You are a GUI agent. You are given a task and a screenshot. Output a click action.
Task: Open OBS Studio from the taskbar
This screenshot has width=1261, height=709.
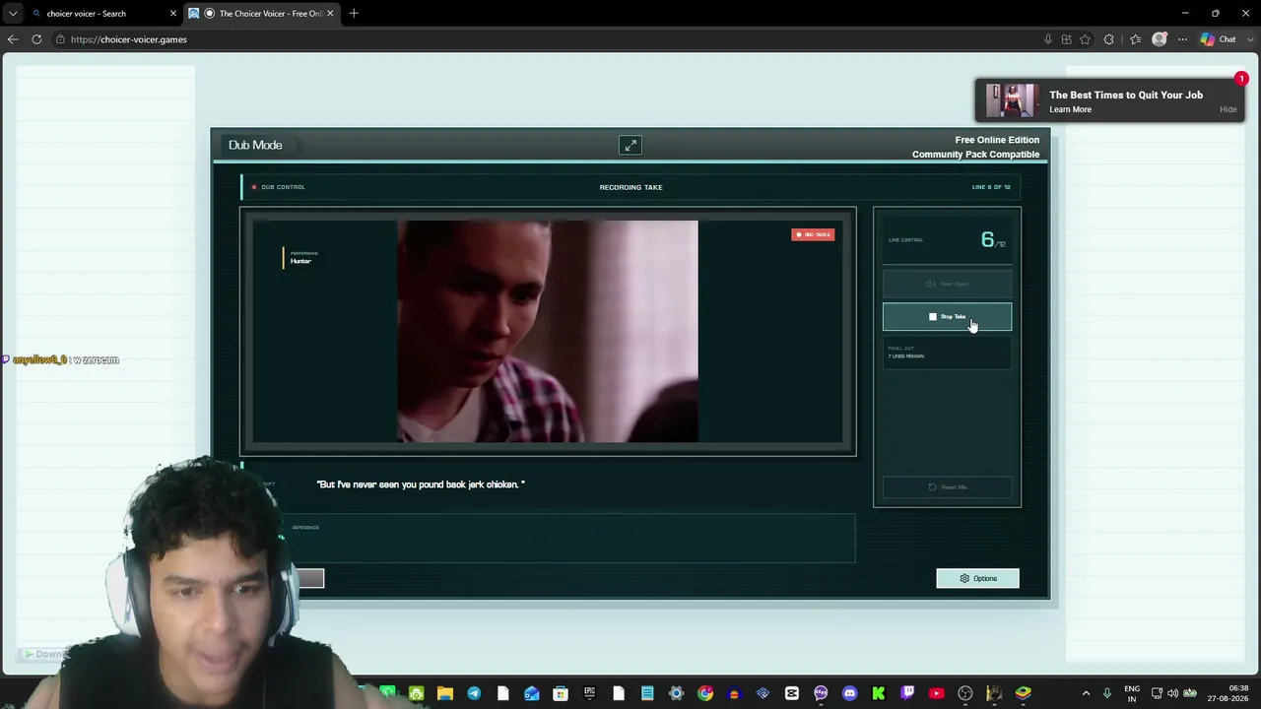click(965, 694)
